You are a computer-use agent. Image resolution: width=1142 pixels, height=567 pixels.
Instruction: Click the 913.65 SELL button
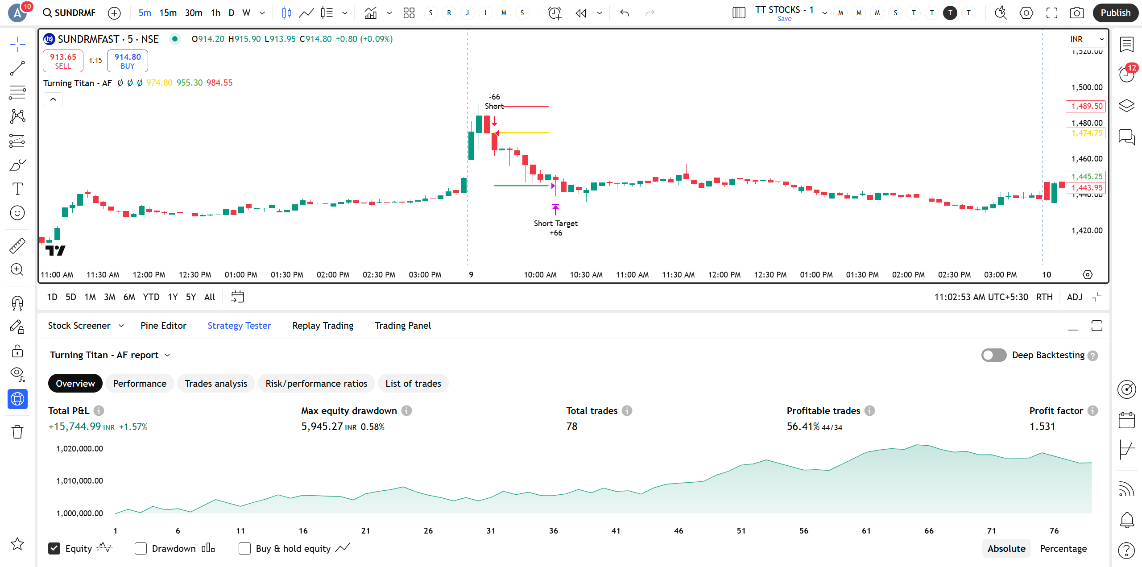(63, 61)
